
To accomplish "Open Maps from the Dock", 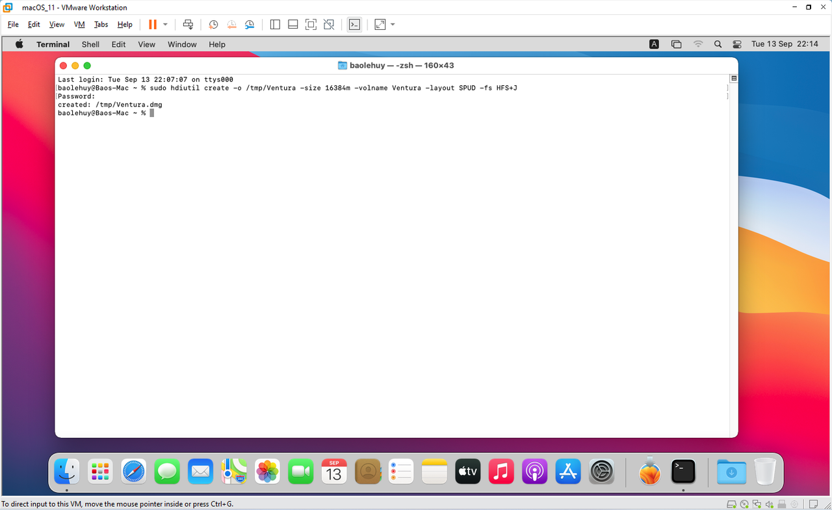I will [234, 471].
